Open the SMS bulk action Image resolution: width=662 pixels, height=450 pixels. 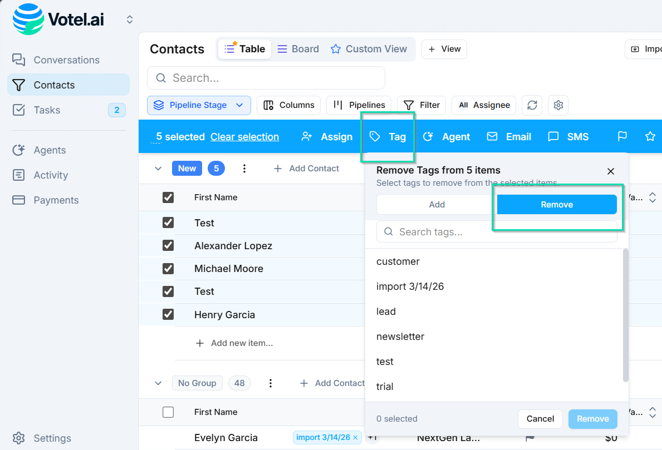point(568,137)
